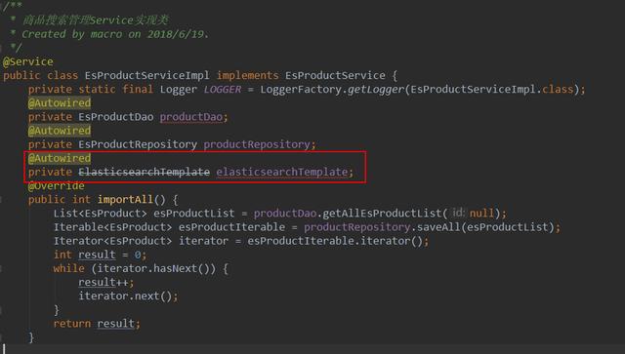This screenshot has width=625, height=354.
Task: Click the EsProductDao type name
Action: [115, 117]
